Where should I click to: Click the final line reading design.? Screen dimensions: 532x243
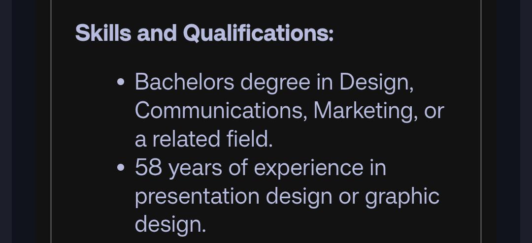point(170,224)
